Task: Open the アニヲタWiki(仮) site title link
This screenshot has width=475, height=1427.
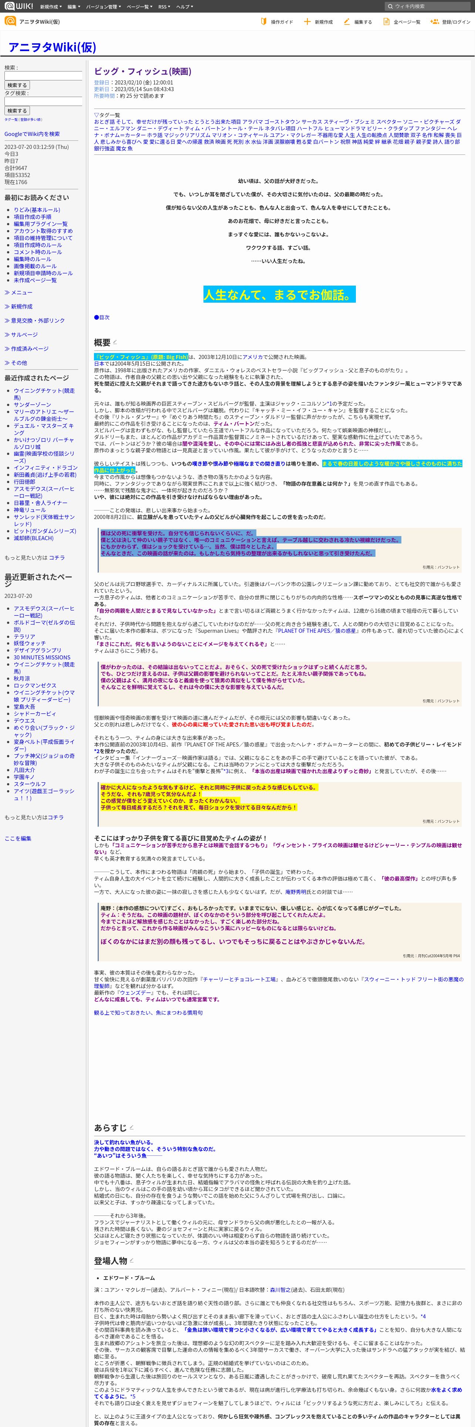Action: [52, 47]
